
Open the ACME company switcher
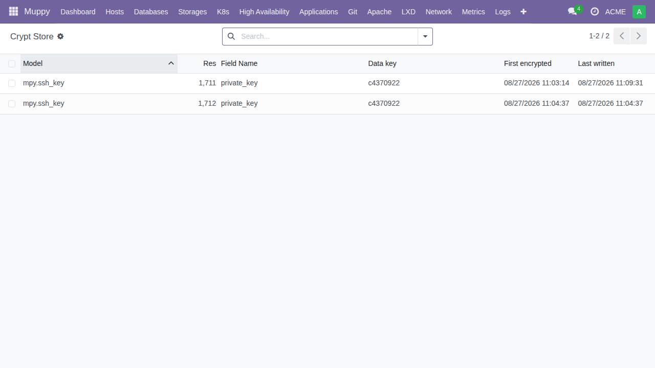(x=615, y=11)
